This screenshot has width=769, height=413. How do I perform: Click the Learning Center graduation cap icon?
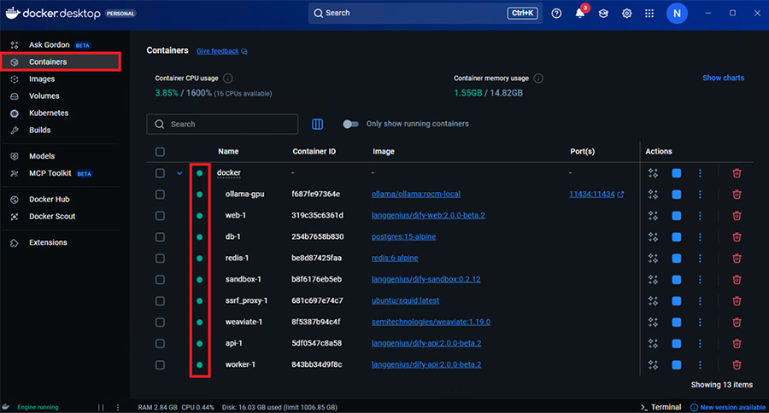(603, 14)
